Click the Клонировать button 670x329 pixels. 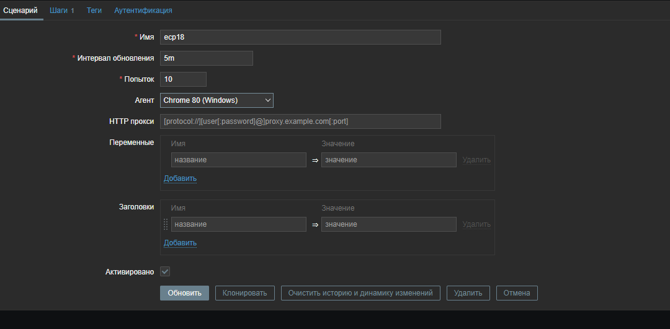[x=244, y=293]
